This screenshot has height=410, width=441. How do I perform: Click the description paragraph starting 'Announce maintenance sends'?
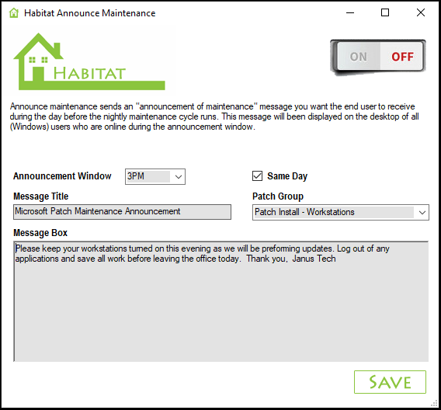pos(214,116)
